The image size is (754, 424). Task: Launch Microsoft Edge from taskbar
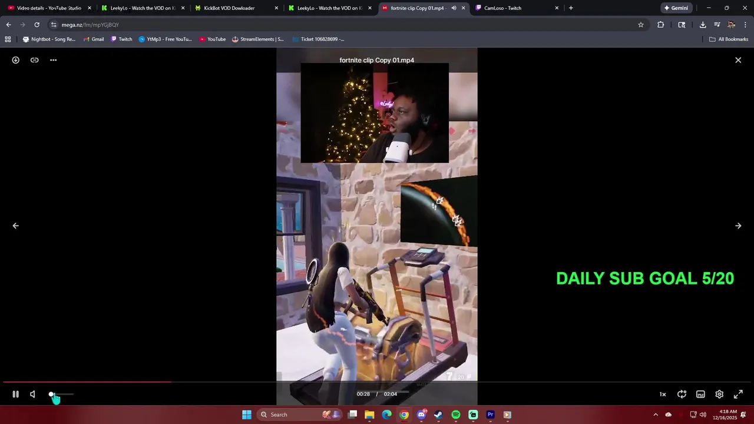[x=386, y=415]
